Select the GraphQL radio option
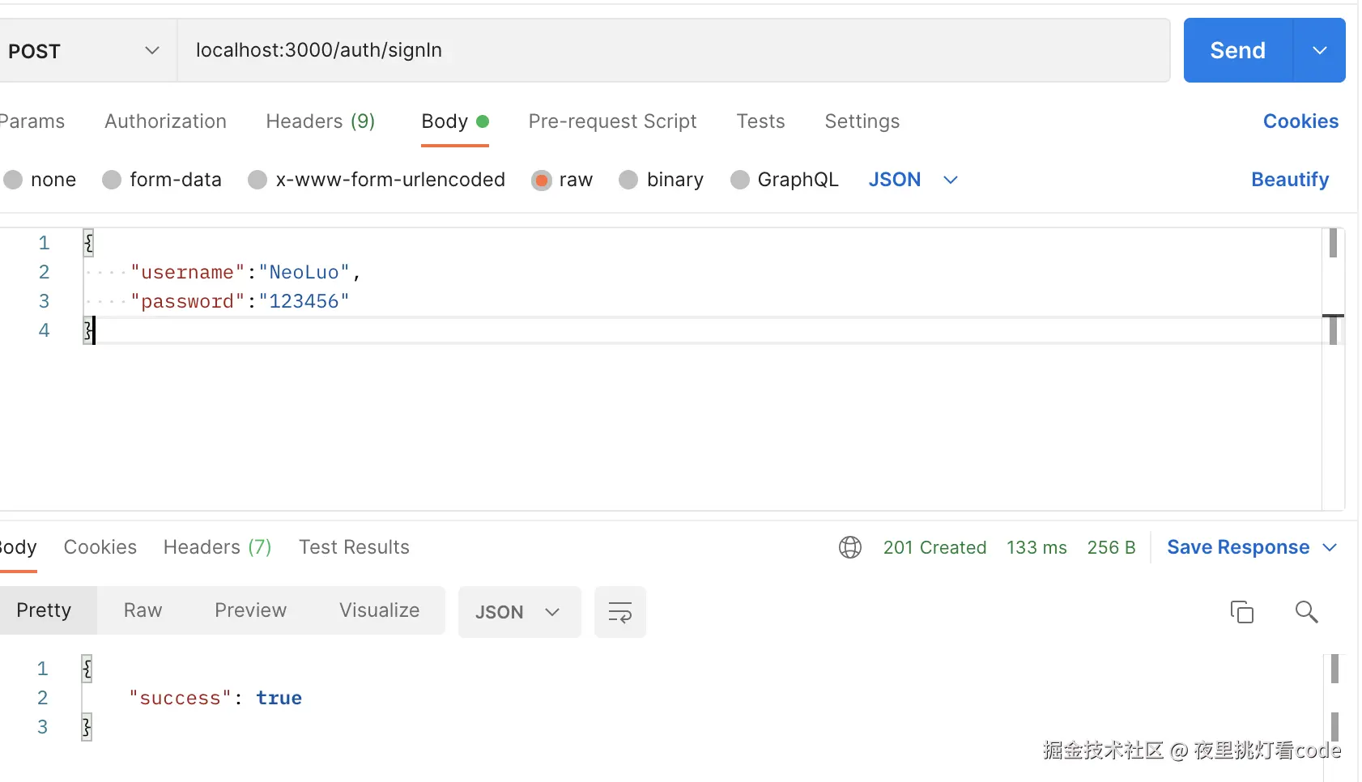This screenshot has height=782, width=1362. 739,180
